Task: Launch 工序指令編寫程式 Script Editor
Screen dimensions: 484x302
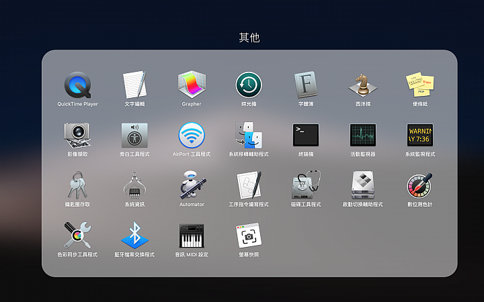Action: click(x=249, y=185)
